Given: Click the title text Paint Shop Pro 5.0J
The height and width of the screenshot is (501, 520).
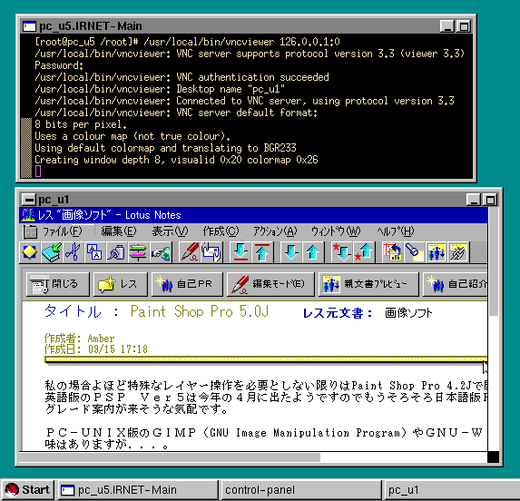Looking at the screenshot, I should (x=199, y=311).
